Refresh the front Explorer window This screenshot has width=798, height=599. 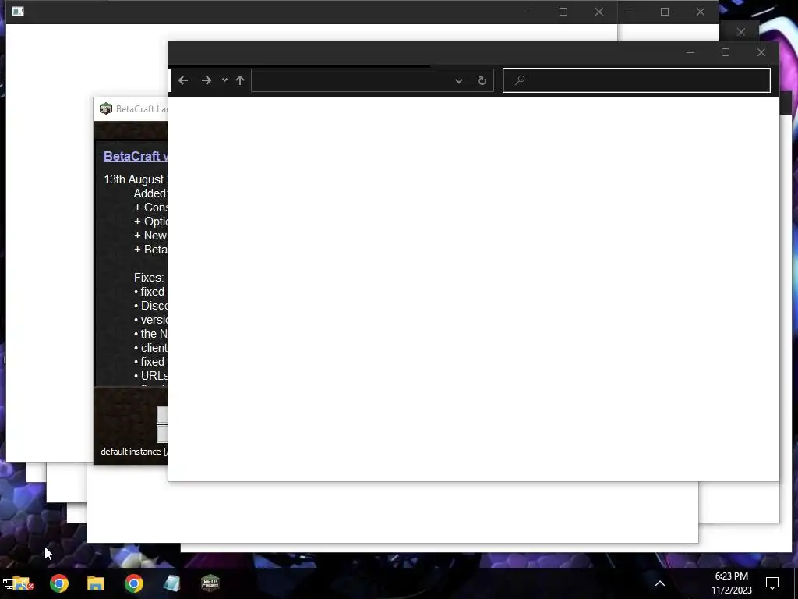[x=482, y=81]
